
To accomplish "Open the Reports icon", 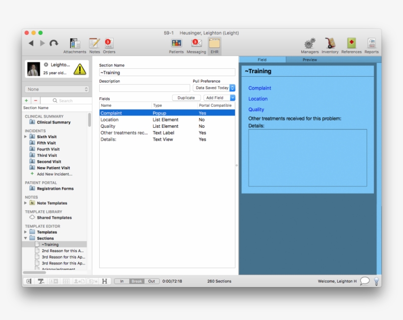I will [371, 44].
